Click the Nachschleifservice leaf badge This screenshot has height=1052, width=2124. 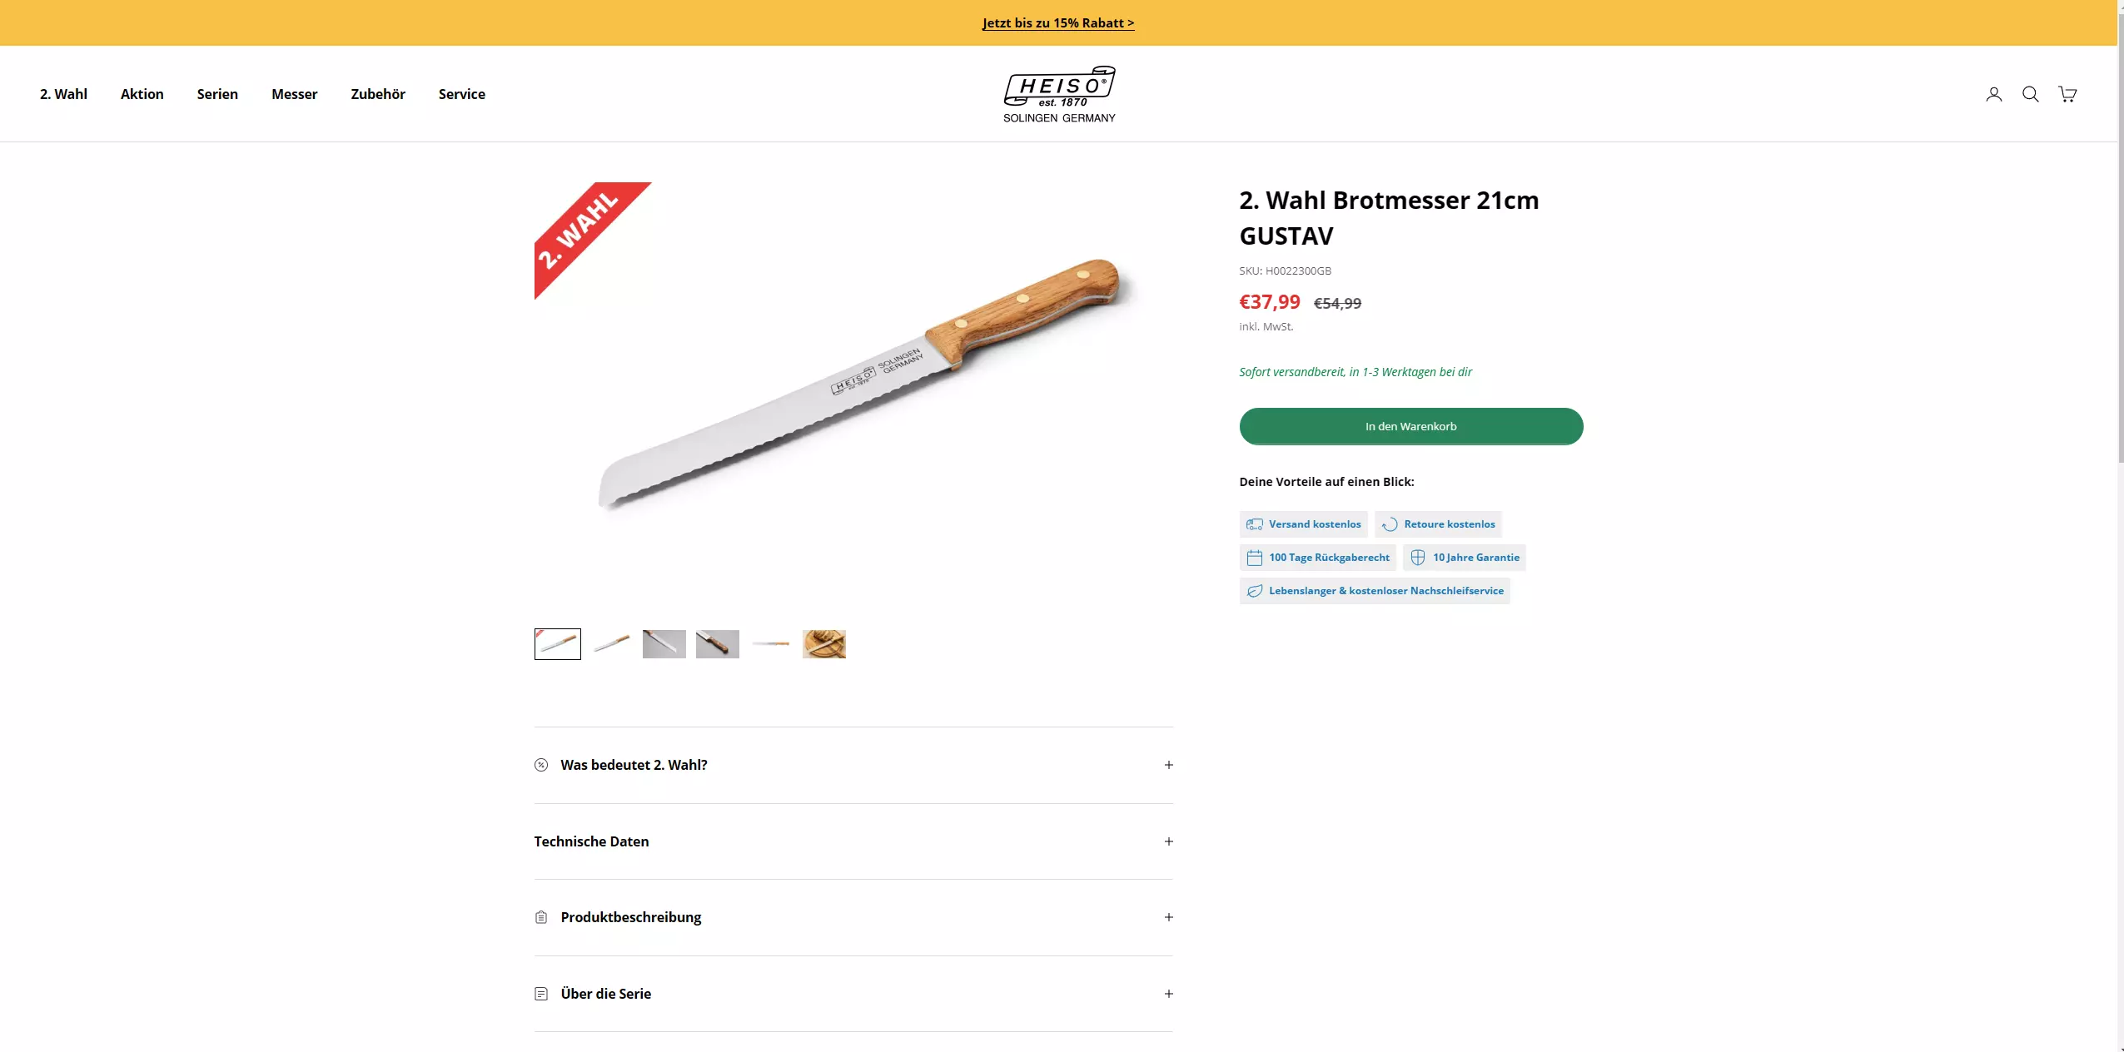point(1375,591)
